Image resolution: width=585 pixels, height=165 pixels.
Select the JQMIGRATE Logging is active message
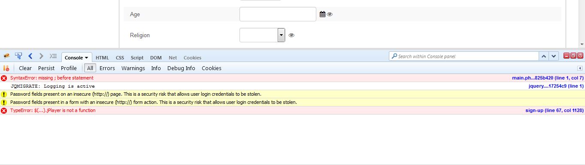[x=53, y=86]
